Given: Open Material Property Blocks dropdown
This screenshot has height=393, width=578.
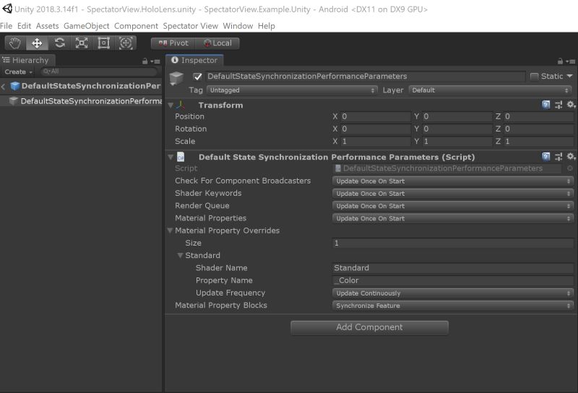Looking at the screenshot, I should pos(453,306).
